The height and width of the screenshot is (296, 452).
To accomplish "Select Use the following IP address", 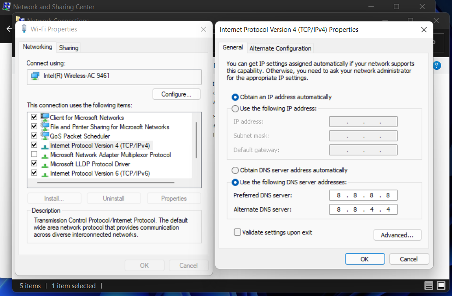I will point(235,108).
